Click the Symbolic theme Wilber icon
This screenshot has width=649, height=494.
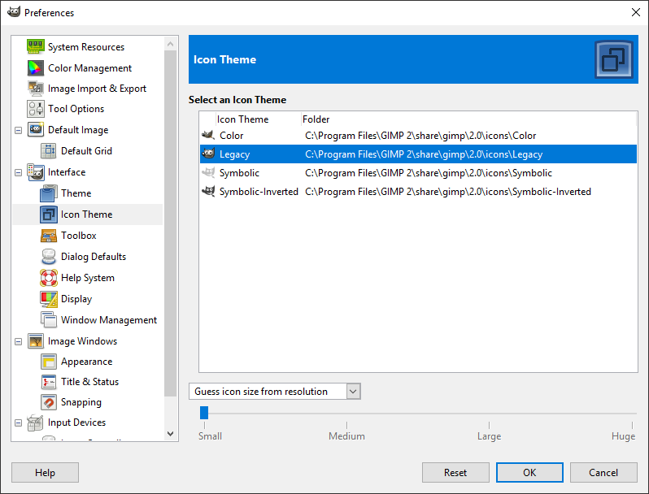(208, 172)
